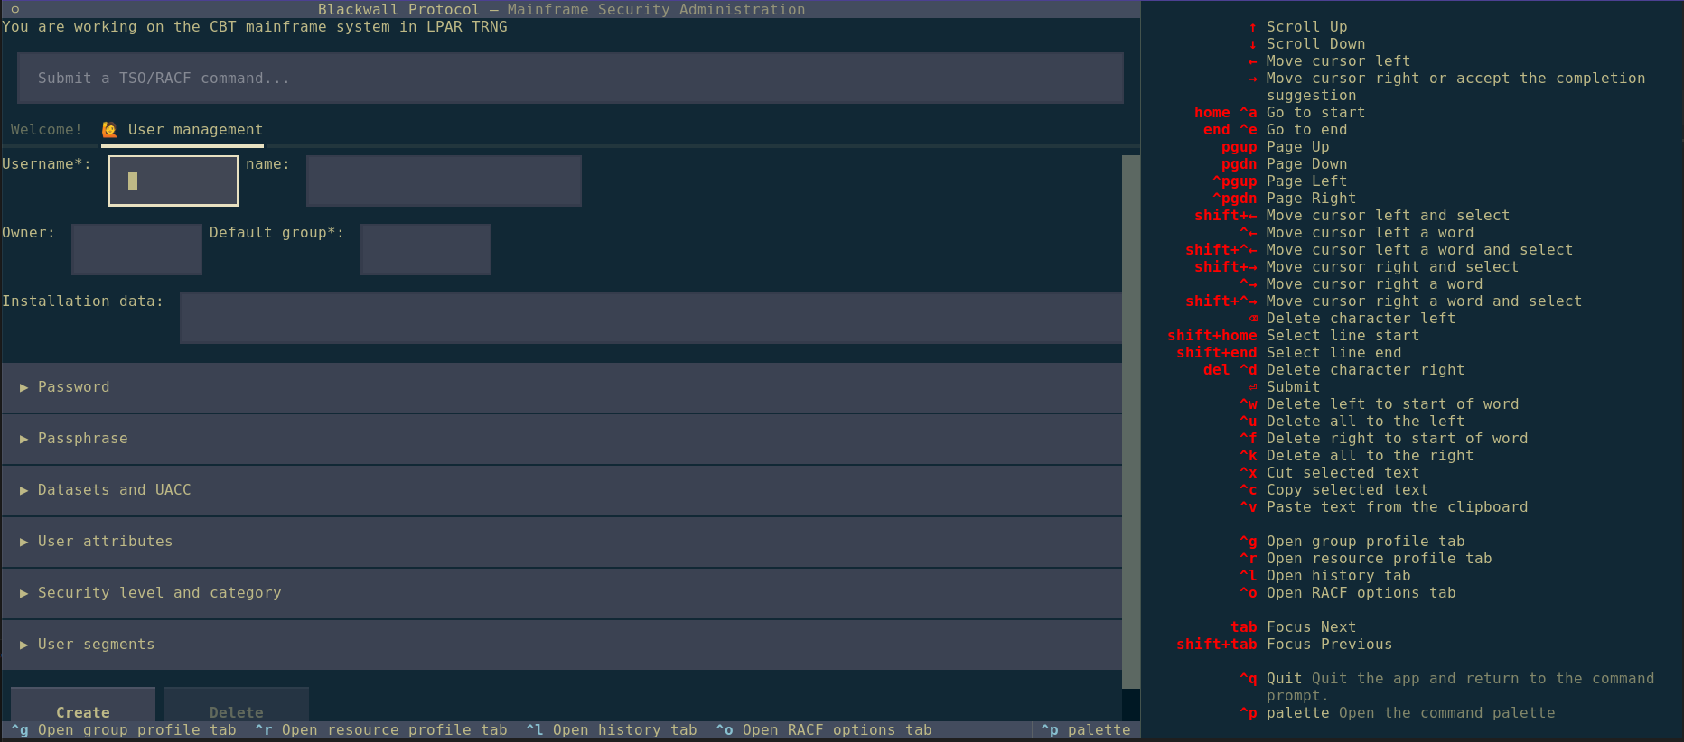Click 'Go to end' help entry
The width and height of the screenshot is (1684, 742).
point(1306,130)
